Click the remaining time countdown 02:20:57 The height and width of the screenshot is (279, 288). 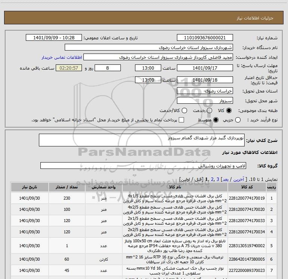69,68
